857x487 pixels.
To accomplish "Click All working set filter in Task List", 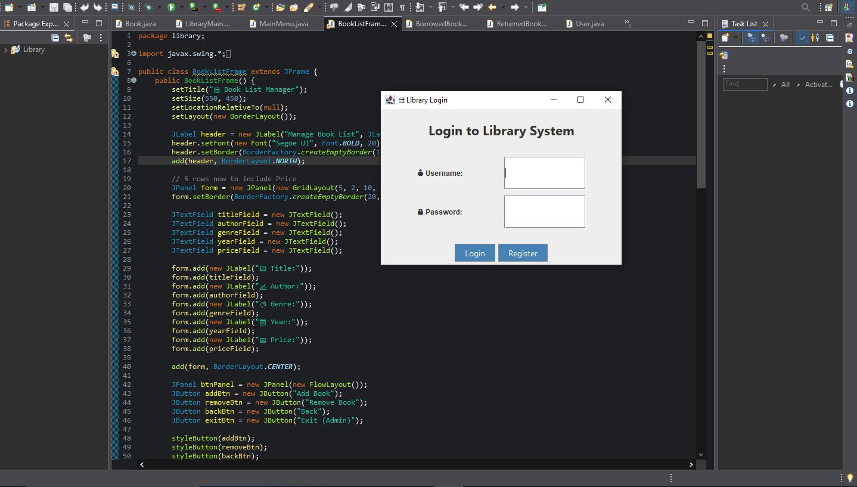I will click(785, 85).
